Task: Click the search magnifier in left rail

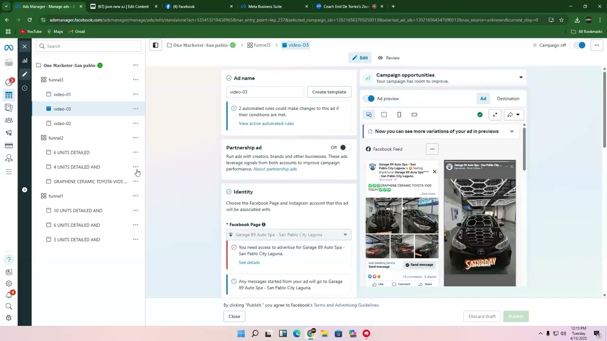Action: [x=9, y=306]
